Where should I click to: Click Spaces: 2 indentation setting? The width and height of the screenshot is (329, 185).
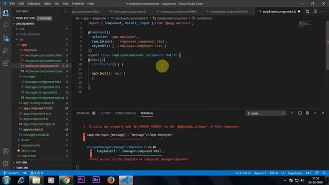click(260, 173)
